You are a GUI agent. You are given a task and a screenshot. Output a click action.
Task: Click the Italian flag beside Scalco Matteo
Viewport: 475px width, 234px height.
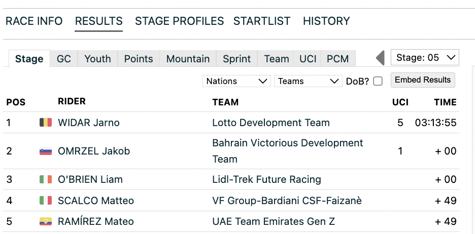46,201
